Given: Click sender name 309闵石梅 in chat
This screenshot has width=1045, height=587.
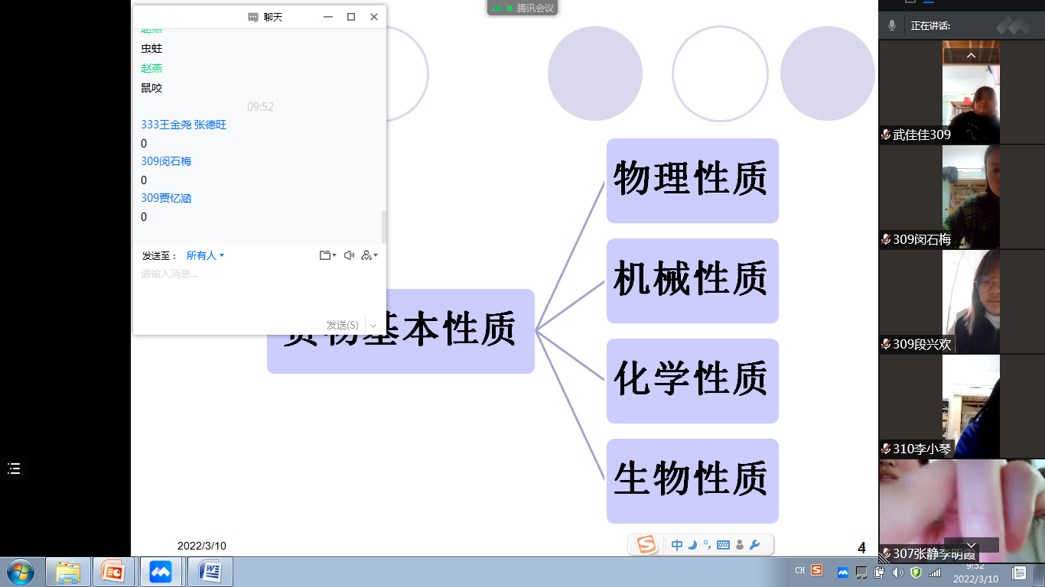Looking at the screenshot, I should pos(166,161).
